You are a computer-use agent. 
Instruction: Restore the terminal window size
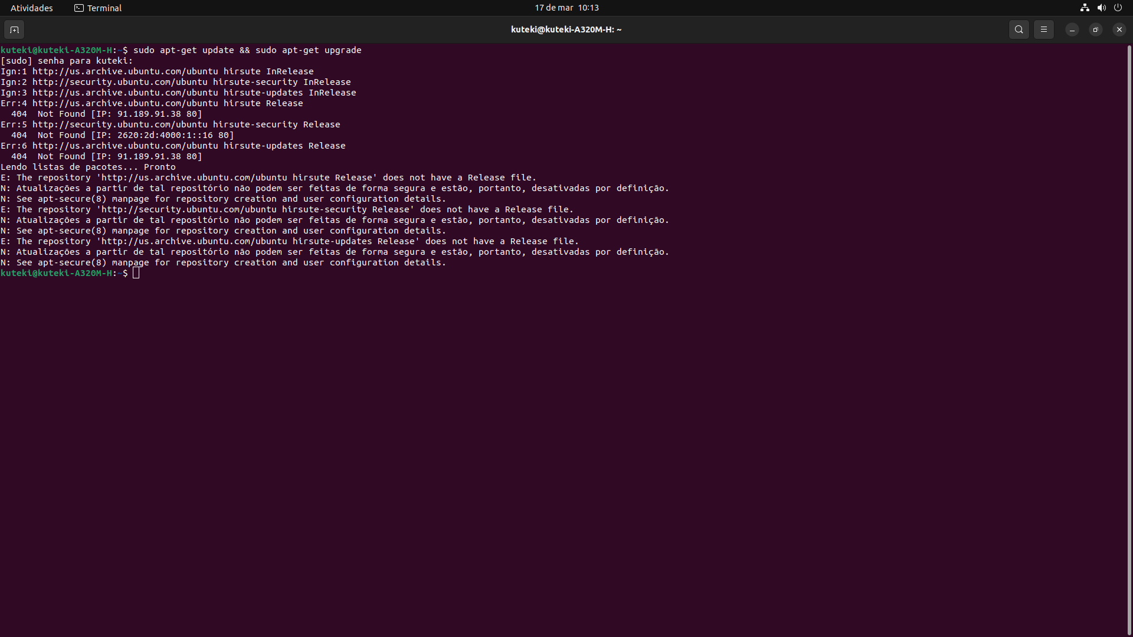coord(1095,29)
